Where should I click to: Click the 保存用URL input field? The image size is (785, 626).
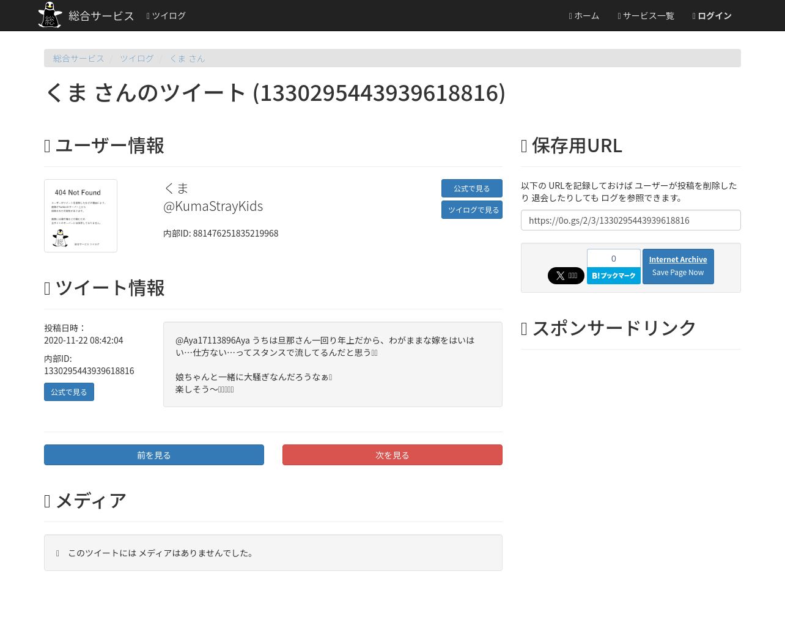coord(631,220)
